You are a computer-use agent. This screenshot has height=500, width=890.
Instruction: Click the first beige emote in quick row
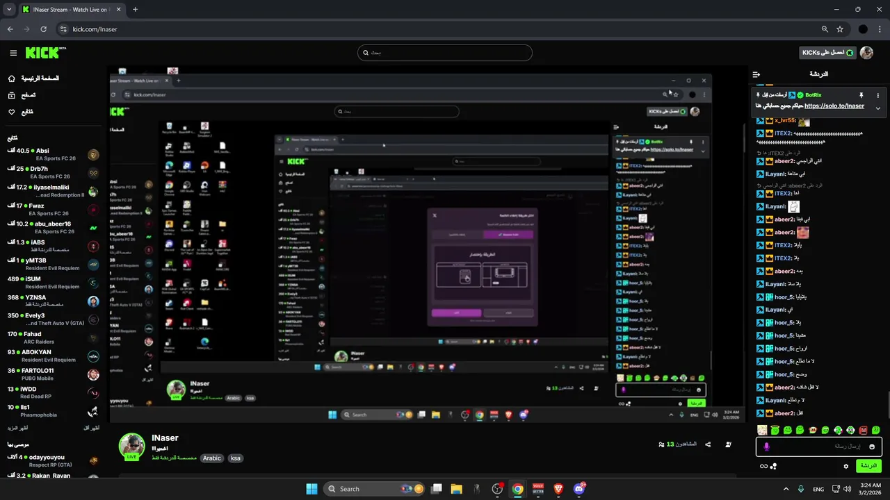(x=762, y=431)
